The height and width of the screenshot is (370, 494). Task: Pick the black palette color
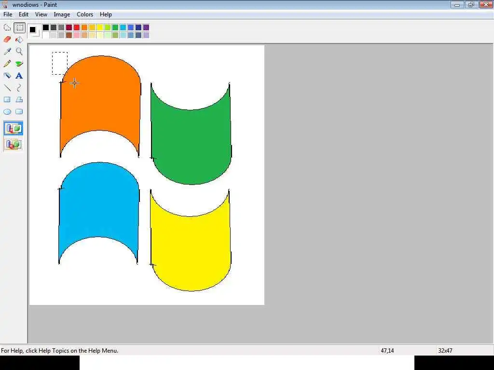tap(46, 27)
